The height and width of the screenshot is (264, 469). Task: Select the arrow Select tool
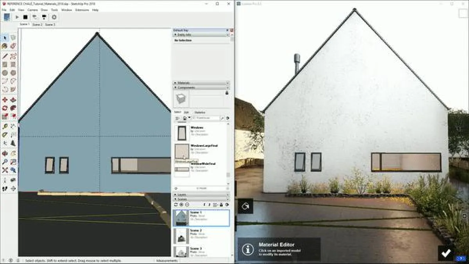point(5,37)
